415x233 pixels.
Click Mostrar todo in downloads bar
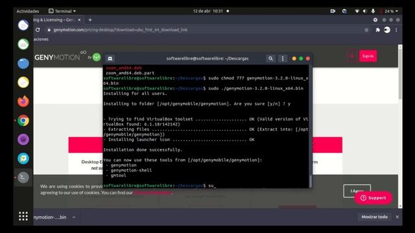point(375,217)
